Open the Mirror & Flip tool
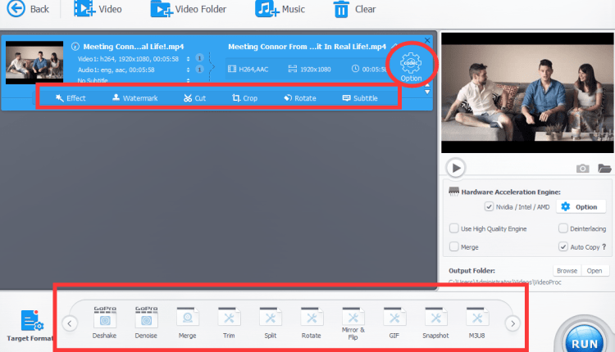The width and height of the screenshot is (615, 352). click(352, 319)
